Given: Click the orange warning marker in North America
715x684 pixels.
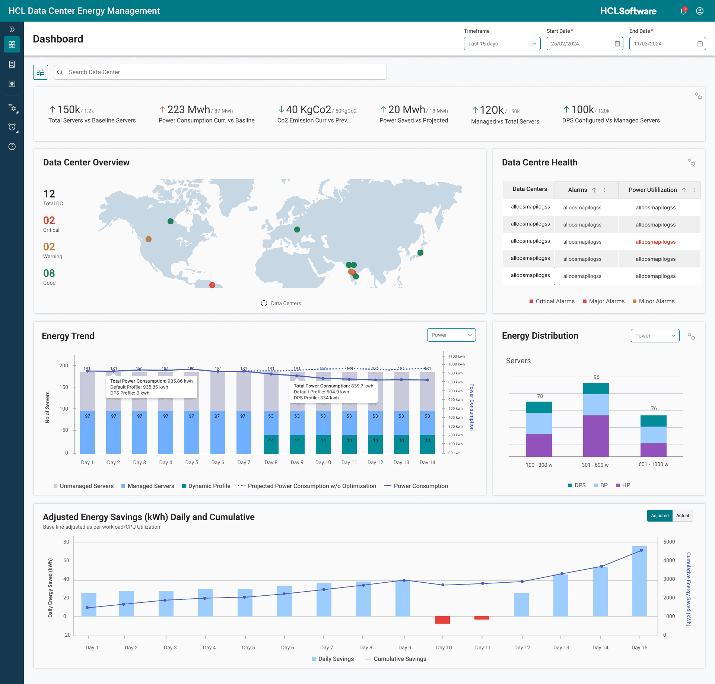Looking at the screenshot, I should [x=149, y=239].
